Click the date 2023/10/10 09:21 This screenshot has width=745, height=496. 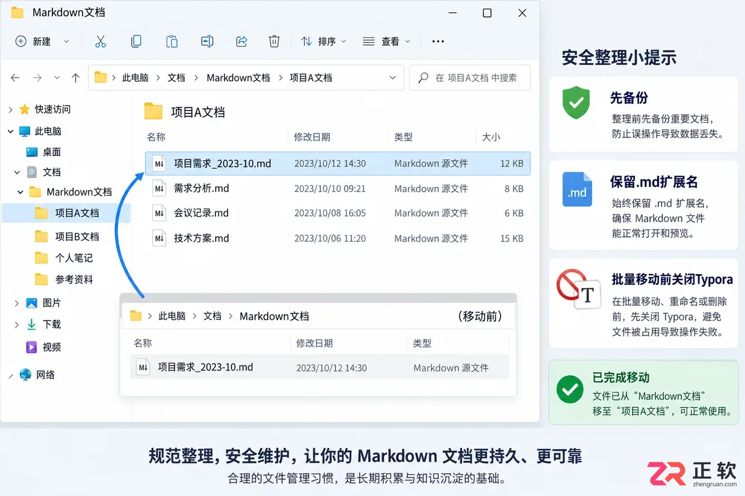pyautogui.click(x=330, y=189)
